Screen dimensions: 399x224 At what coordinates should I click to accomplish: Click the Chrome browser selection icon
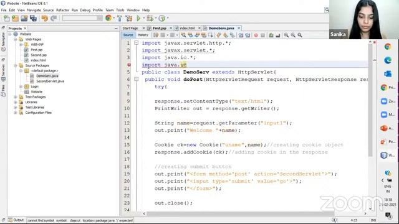pos(108,18)
